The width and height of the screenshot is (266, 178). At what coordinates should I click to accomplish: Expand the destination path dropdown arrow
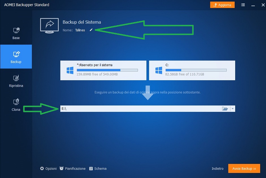(233, 109)
